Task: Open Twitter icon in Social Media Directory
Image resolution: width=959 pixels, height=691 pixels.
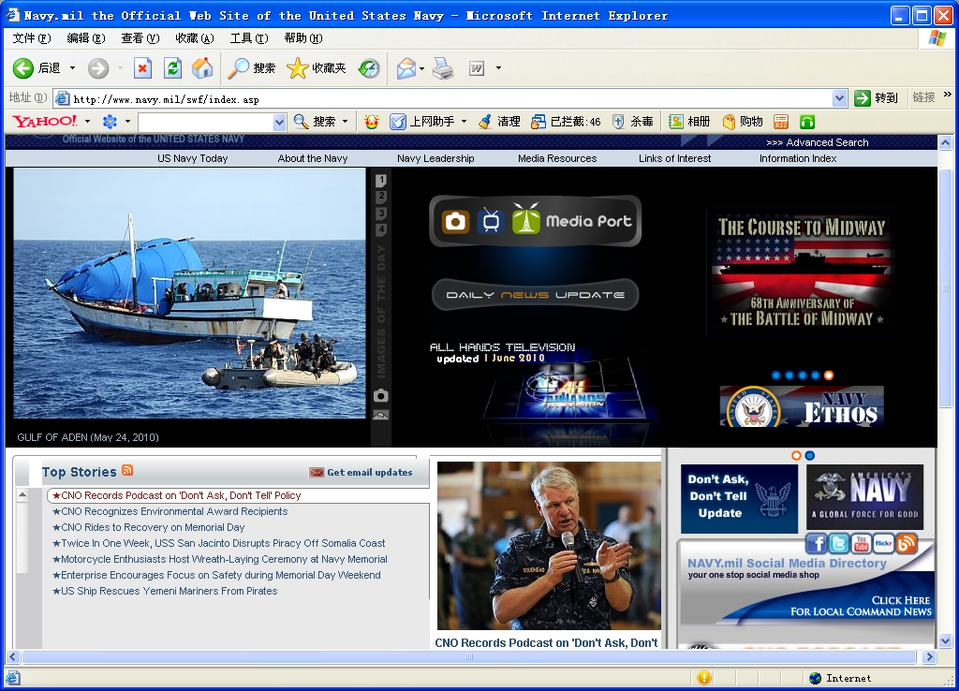Action: (x=839, y=543)
